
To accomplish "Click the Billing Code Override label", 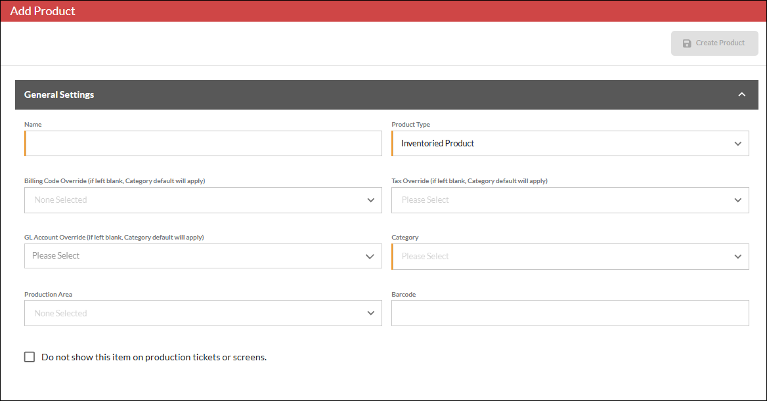I will 114,181.
